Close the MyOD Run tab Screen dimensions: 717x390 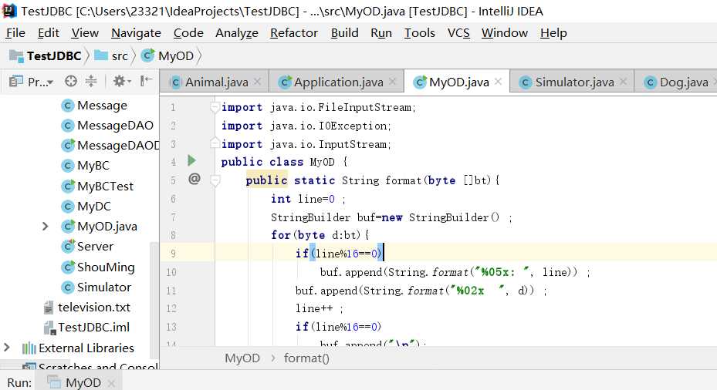point(111,383)
